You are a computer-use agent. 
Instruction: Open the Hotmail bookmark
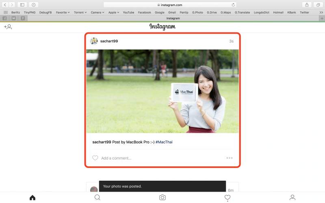tap(278, 13)
